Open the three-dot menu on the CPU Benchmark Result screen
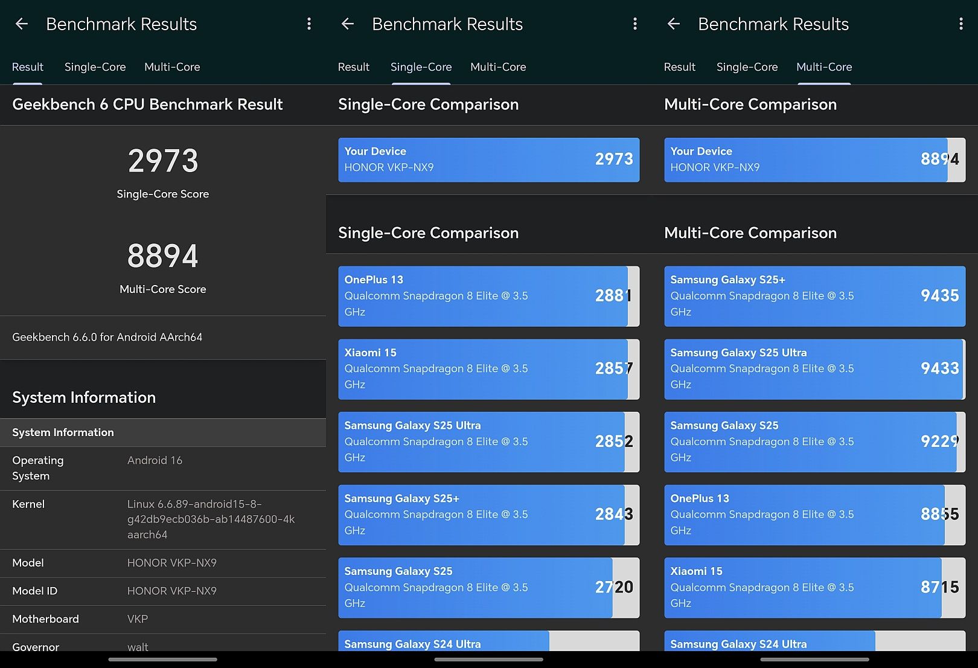 [309, 24]
